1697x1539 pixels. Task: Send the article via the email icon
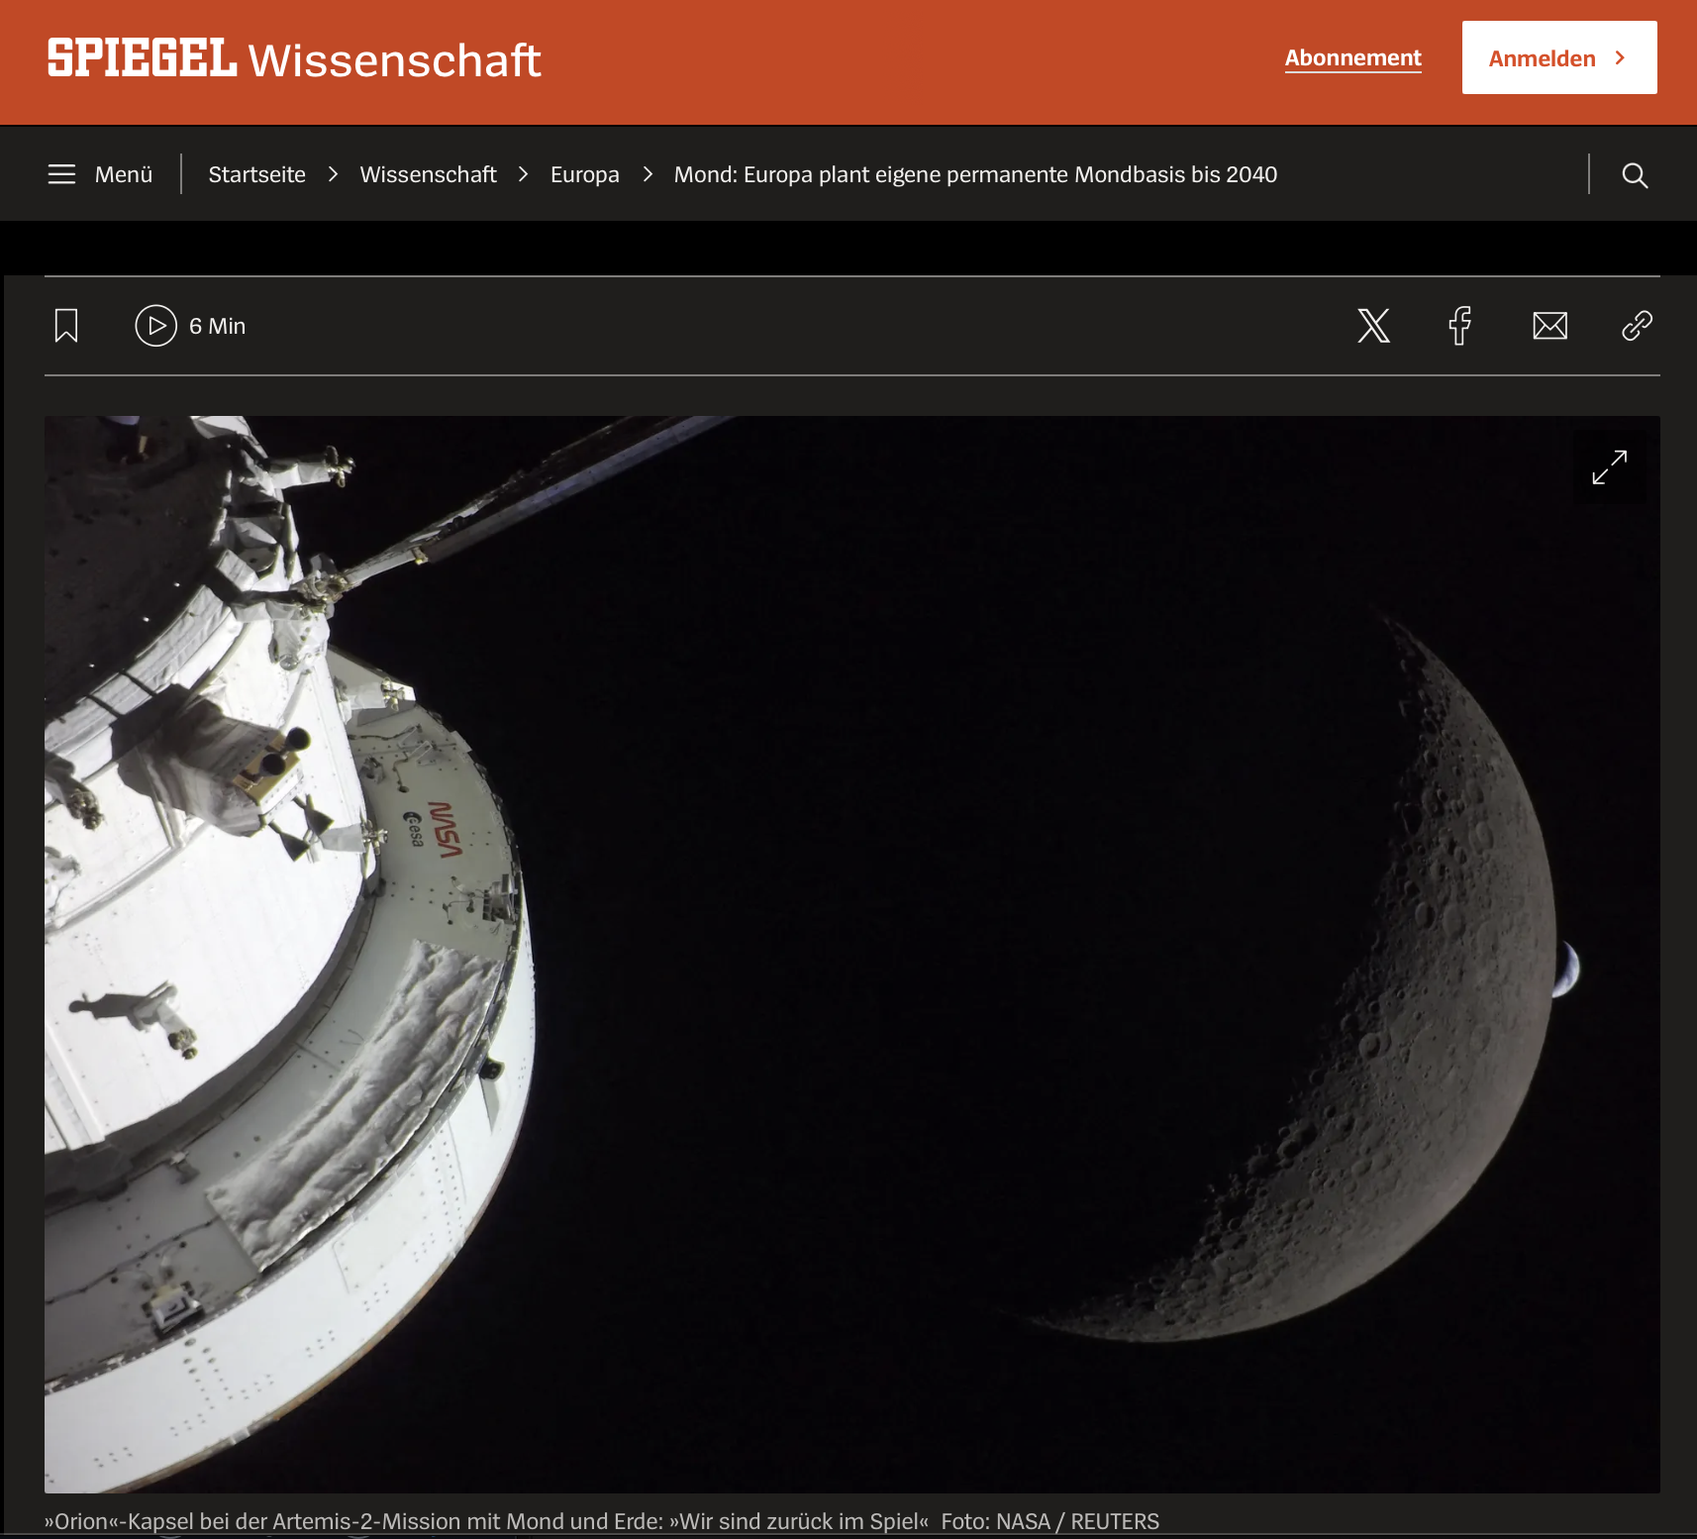[1549, 326]
